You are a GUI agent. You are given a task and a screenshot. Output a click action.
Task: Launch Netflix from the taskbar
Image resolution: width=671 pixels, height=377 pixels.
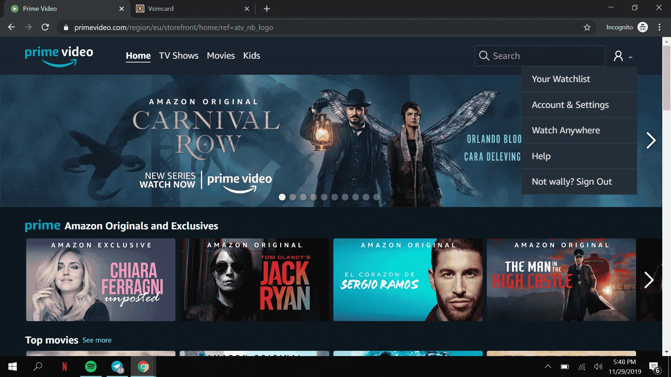(64, 367)
